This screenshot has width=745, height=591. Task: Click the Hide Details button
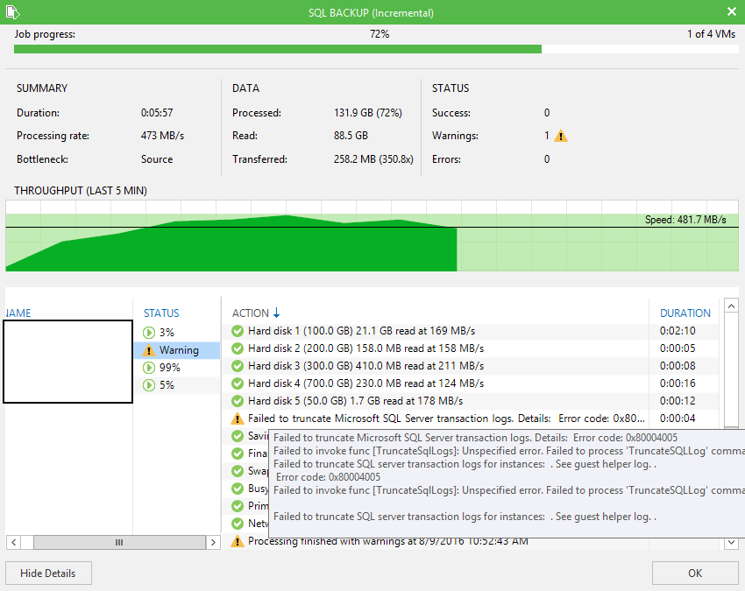click(x=48, y=573)
